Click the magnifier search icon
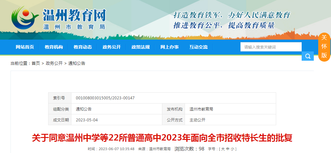 tap(308, 56)
